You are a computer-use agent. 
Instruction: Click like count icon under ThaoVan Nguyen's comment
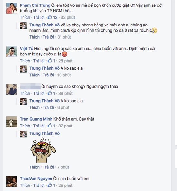(x=50, y=185)
